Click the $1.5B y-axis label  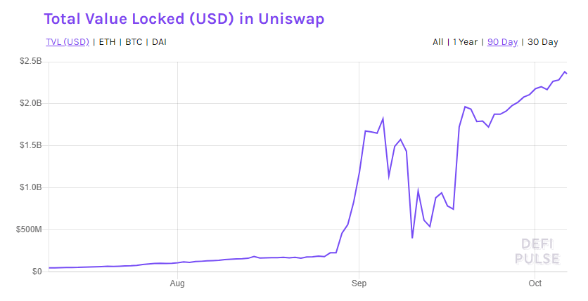pyautogui.click(x=31, y=146)
